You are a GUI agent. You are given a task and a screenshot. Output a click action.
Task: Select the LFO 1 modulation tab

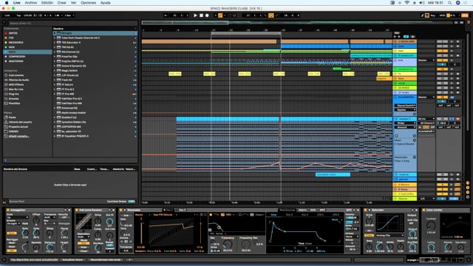point(320,215)
